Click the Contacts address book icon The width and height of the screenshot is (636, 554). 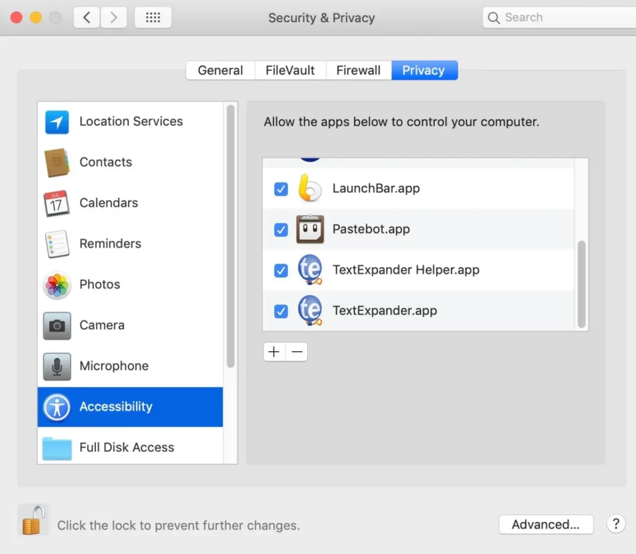coord(57,162)
